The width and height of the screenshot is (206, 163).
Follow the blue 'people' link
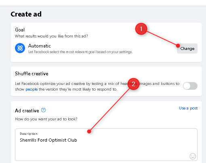pyautogui.click(x=32, y=89)
